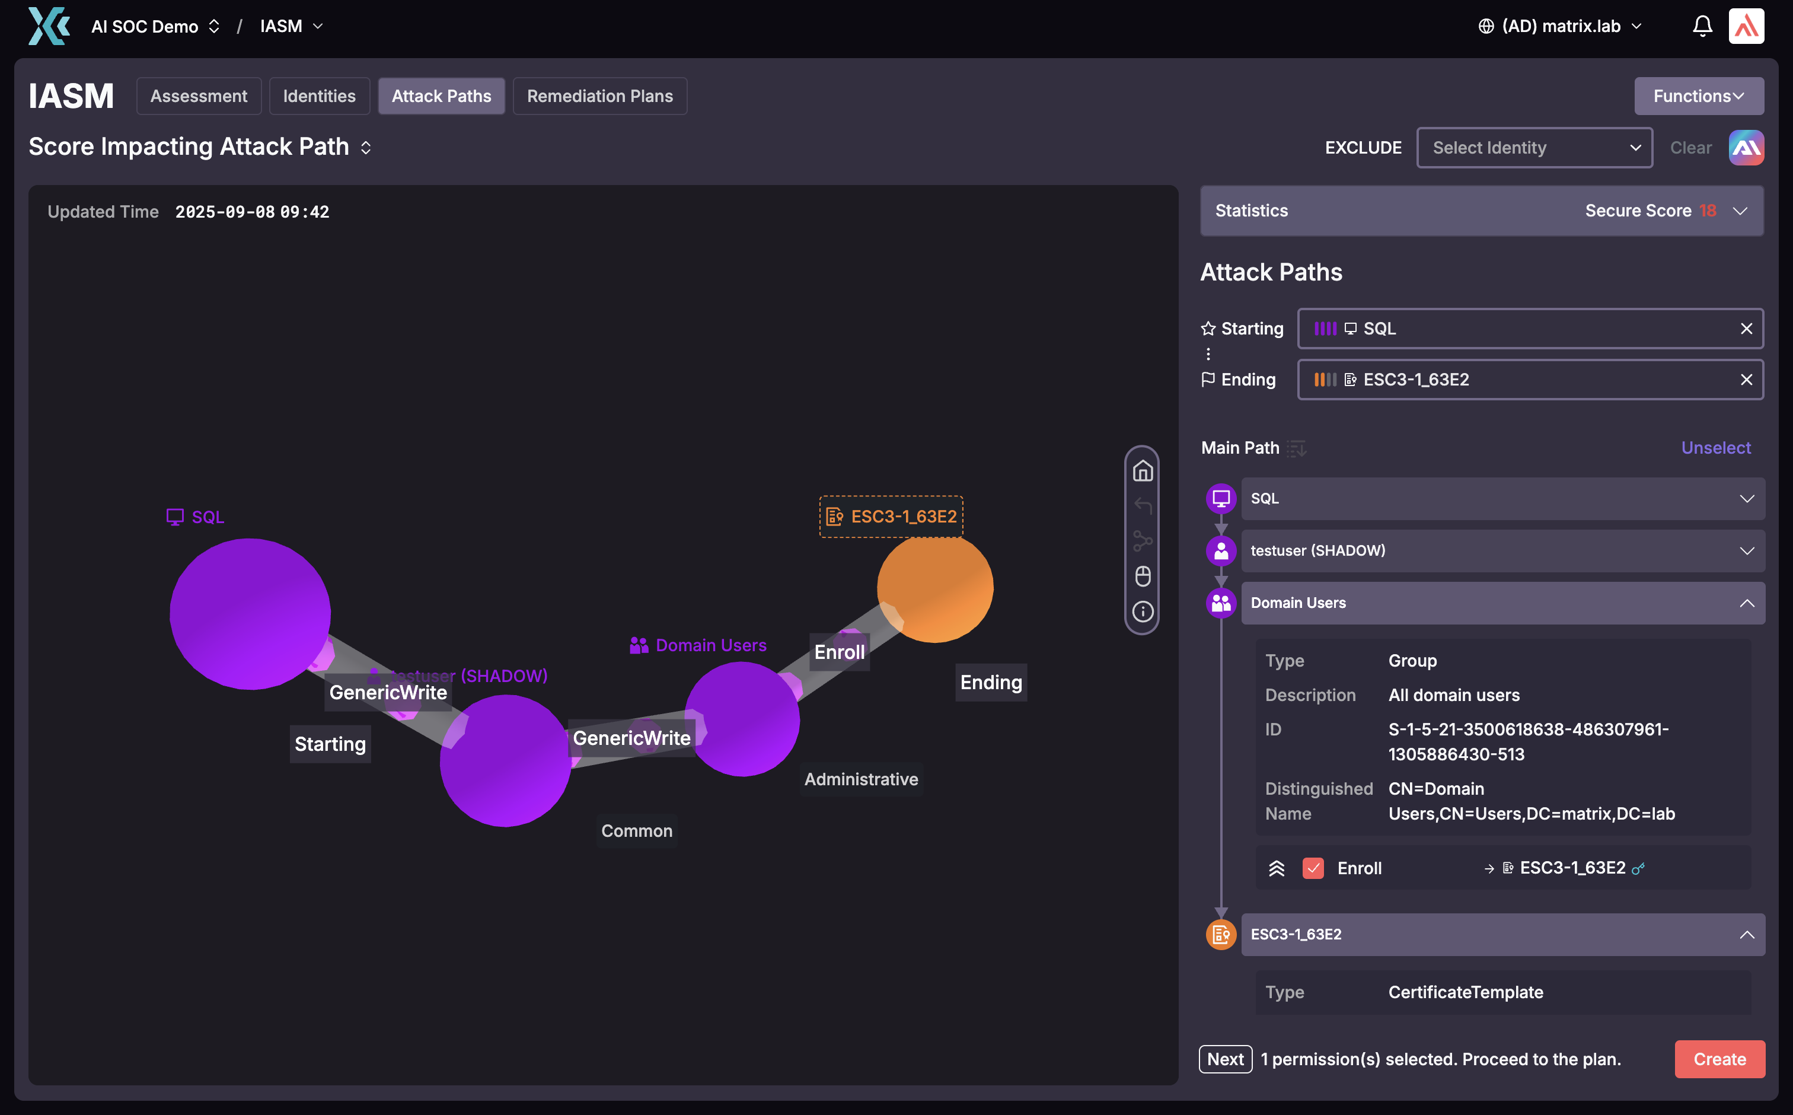Click the XM Cyber logo top left
Viewport: 1793px width, 1115px height.
tap(47, 26)
